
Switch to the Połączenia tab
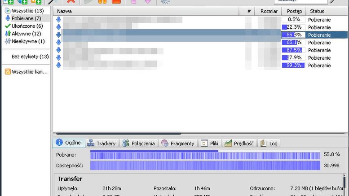click(x=139, y=144)
